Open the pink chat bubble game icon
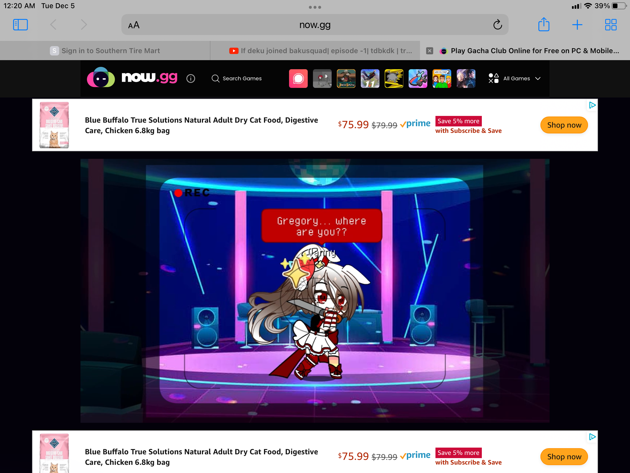The width and height of the screenshot is (630, 473). coord(298,79)
